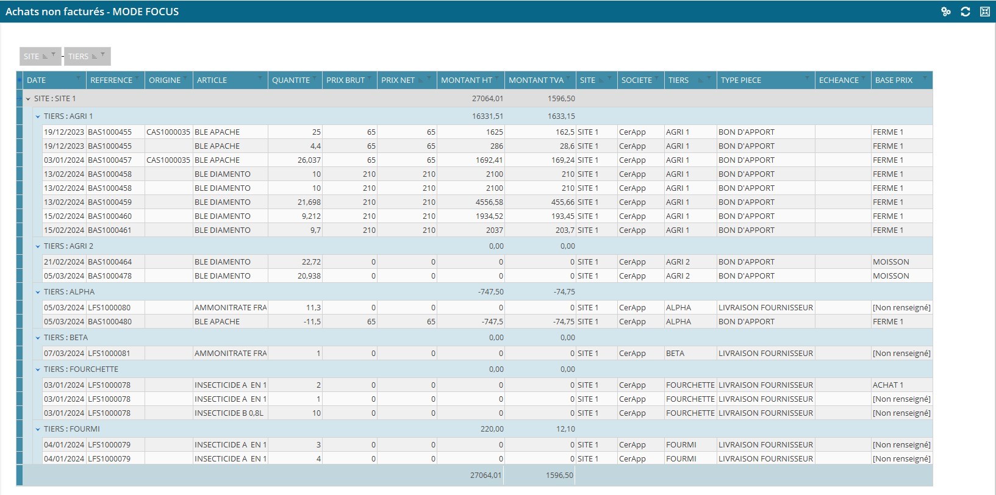Sort by the MONTANT HT column header

click(x=466, y=80)
